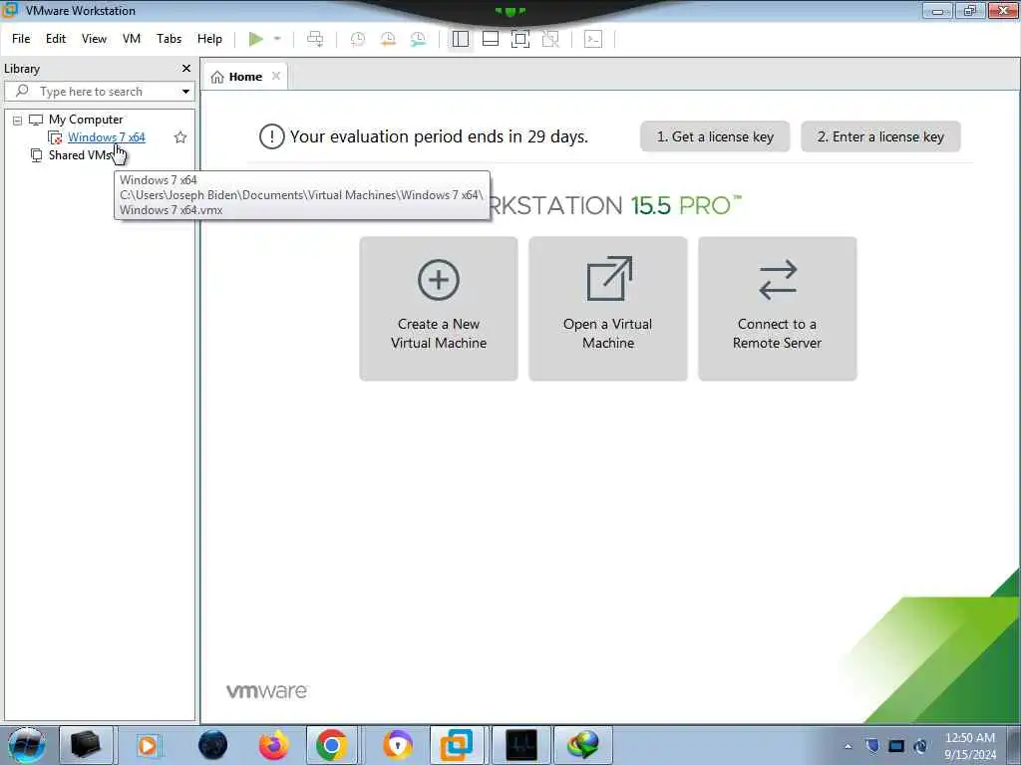Image resolution: width=1021 pixels, height=765 pixels.
Task: Click the Unity mode toolbar icon
Action: click(550, 39)
